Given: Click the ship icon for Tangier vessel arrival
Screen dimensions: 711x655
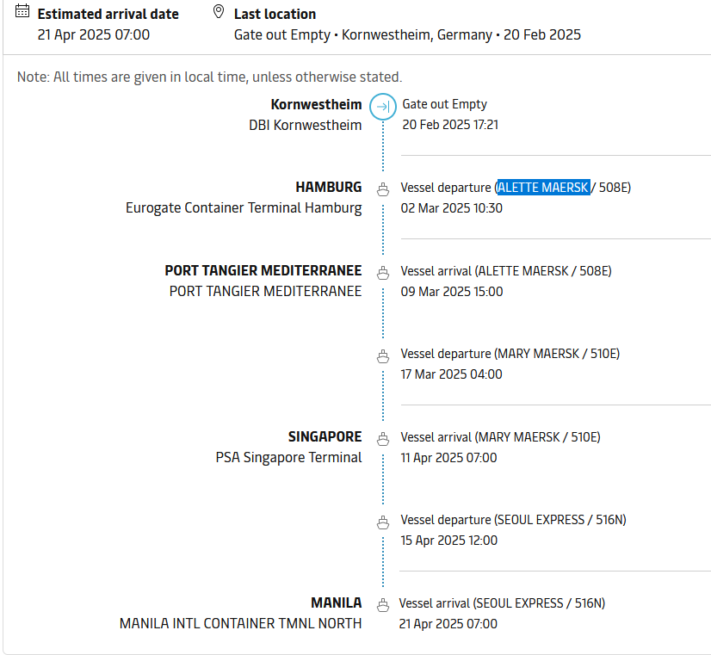Looking at the screenshot, I should (383, 273).
